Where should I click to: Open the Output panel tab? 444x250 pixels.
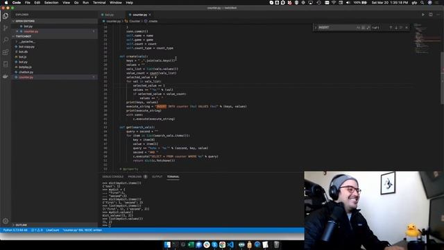click(x=157, y=176)
